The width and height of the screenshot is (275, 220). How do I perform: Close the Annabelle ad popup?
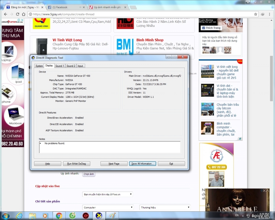pos(264,190)
